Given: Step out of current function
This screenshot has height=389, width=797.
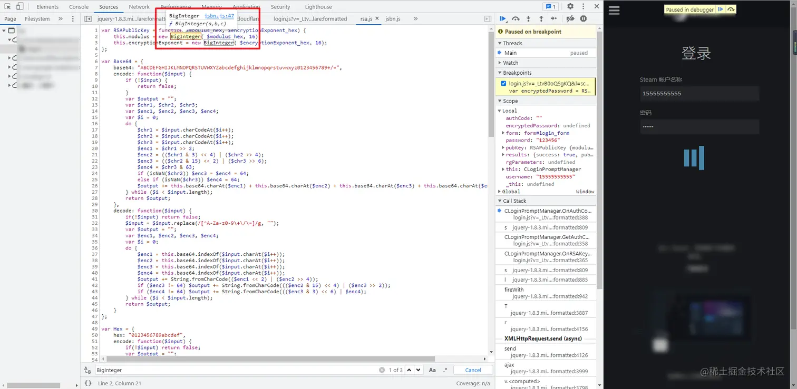Looking at the screenshot, I should 541,19.
